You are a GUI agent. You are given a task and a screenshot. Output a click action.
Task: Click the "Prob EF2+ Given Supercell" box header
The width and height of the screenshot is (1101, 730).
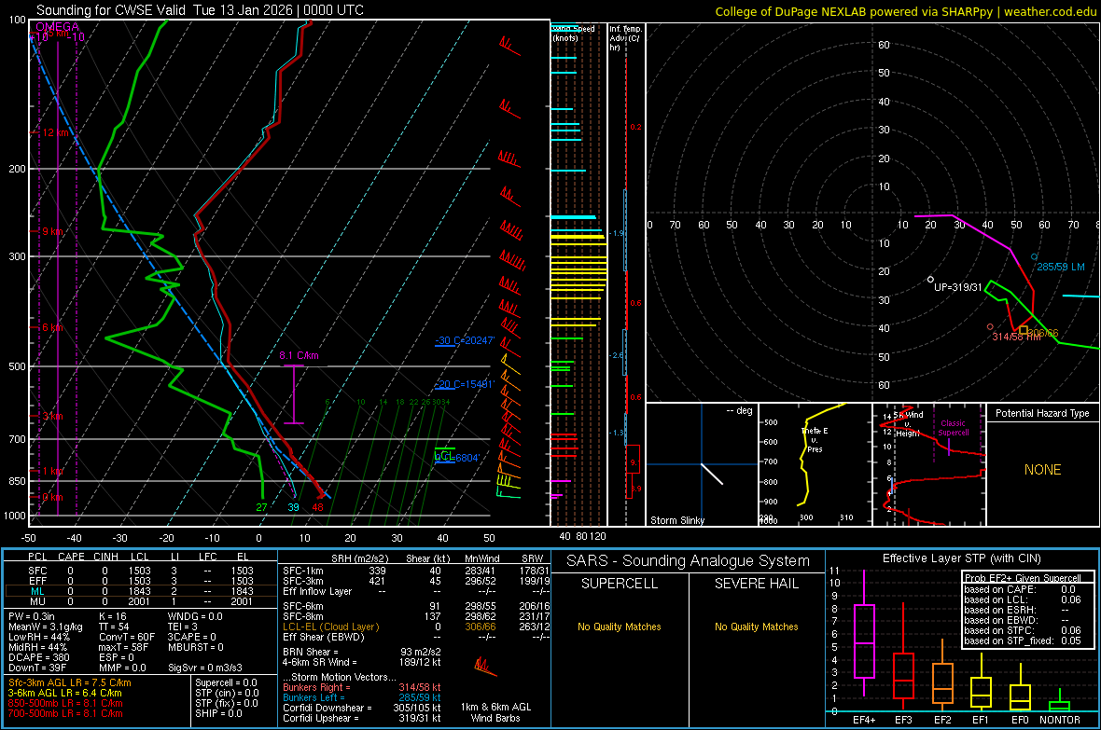1023,578
